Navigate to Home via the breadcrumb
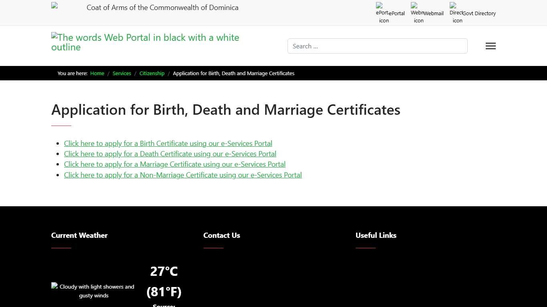 (x=97, y=73)
